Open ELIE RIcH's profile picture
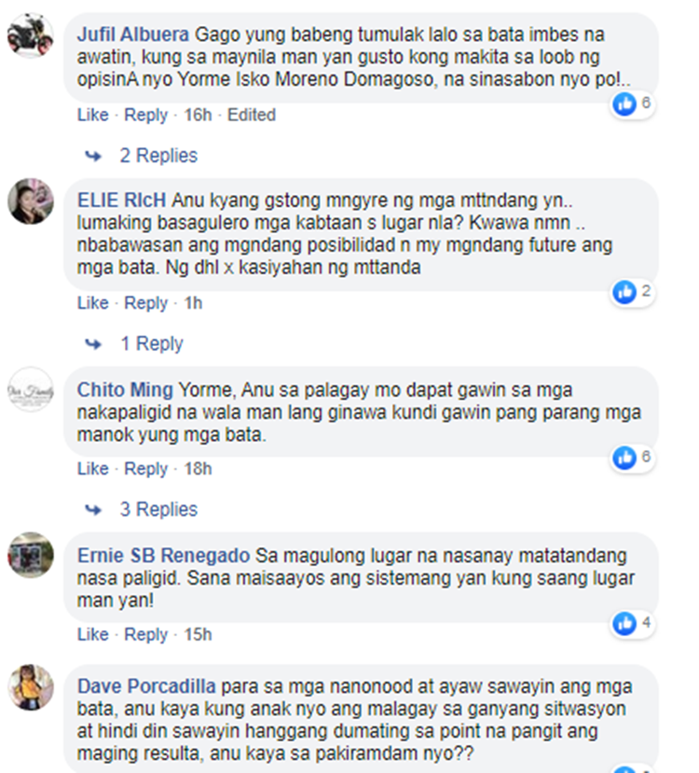 pyautogui.click(x=31, y=201)
